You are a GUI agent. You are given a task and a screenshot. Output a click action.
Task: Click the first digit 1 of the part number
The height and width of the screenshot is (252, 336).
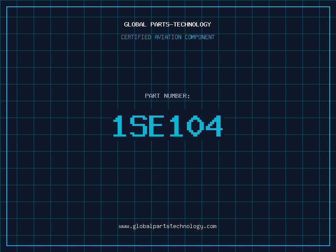(120, 126)
